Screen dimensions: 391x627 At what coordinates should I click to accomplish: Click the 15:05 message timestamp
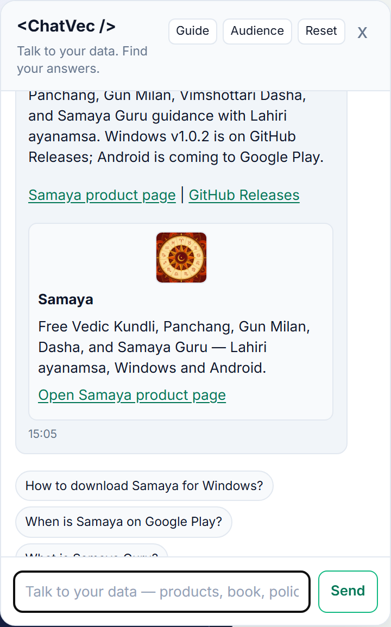click(x=42, y=434)
